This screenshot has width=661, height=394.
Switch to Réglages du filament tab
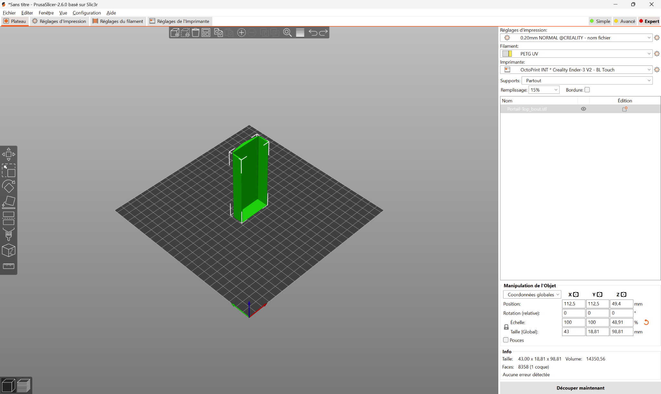[x=118, y=21]
